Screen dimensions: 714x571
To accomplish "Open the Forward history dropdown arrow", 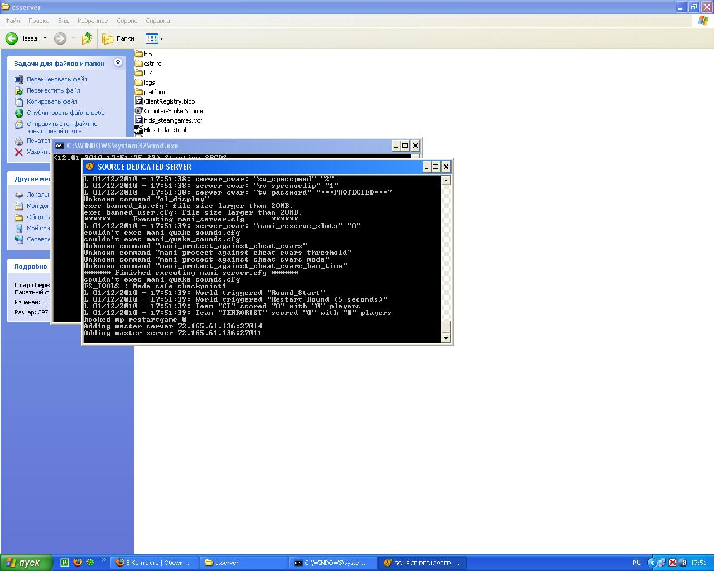I will point(73,38).
